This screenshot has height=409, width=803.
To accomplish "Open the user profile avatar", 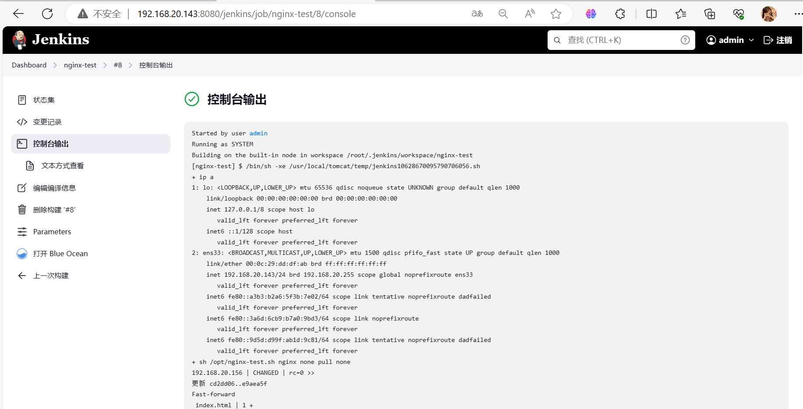I will pos(769,14).
